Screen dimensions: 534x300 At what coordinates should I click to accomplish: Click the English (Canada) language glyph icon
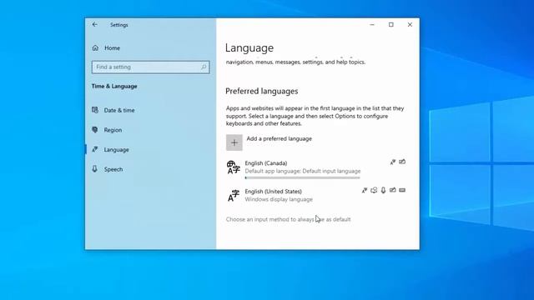tap(234, 167)
